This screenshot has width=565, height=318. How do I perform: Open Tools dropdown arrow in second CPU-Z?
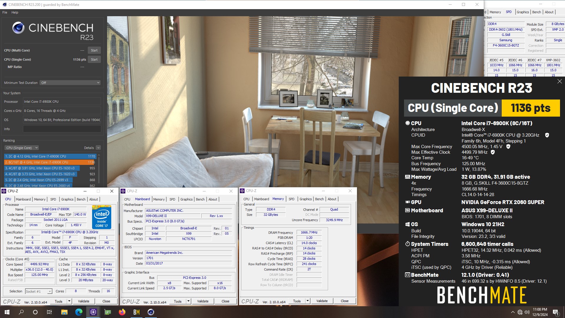[188, 301]
